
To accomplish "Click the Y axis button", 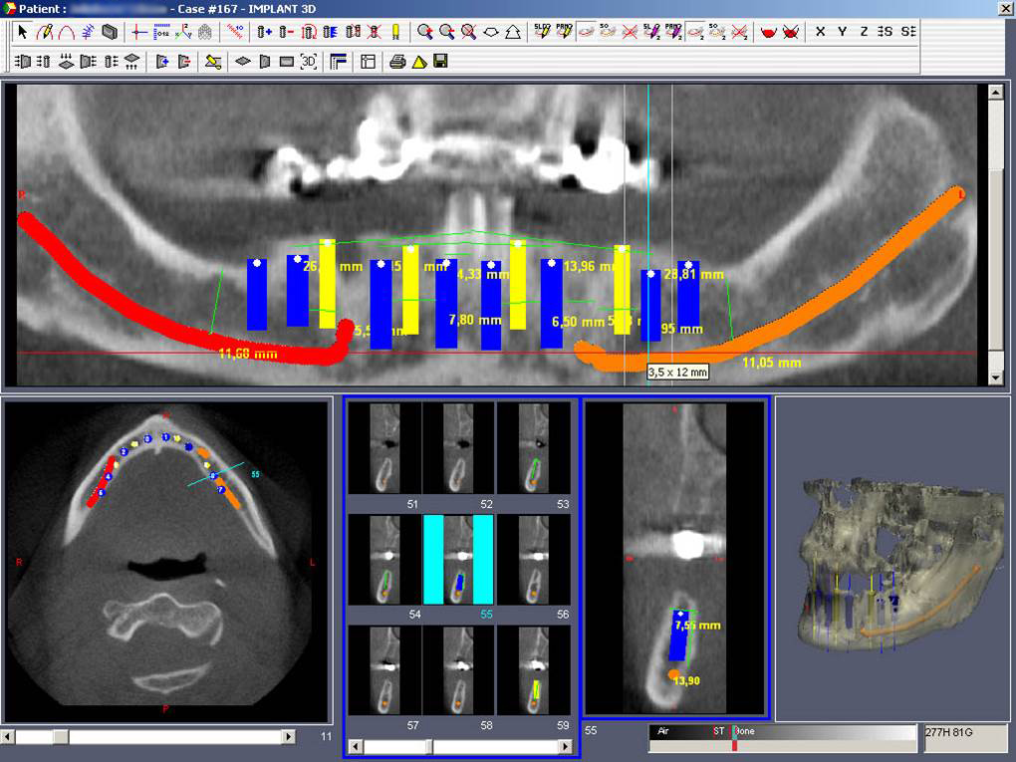I will click(842, 32).
